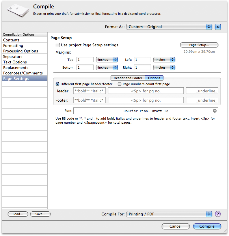The image size is (229, 236).
Task: Open the Format As dropdown
Action: pyautogui.click(x=169, y=27)
